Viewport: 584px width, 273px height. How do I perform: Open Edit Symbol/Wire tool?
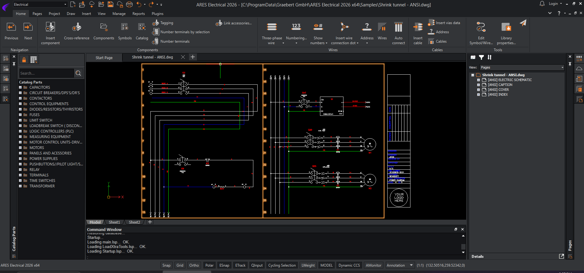click(x=481, y=27)
